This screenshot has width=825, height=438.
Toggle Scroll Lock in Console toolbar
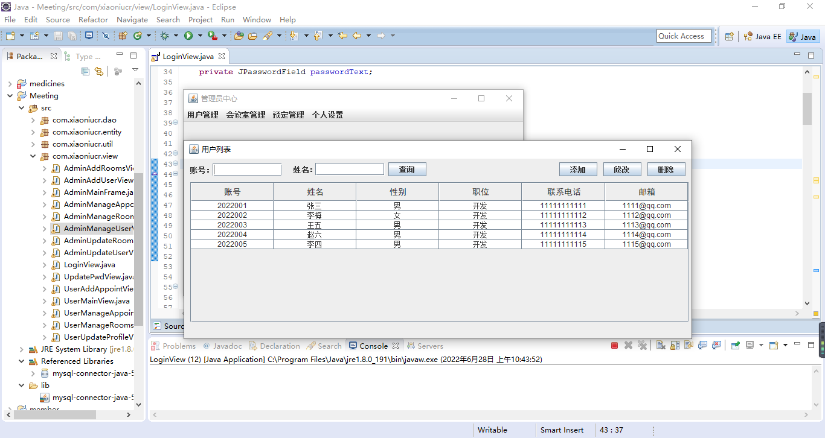click(675, 346)
